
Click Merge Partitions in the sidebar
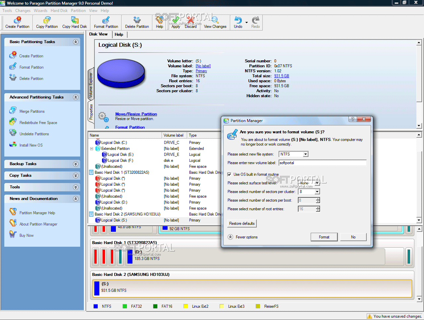32,111
